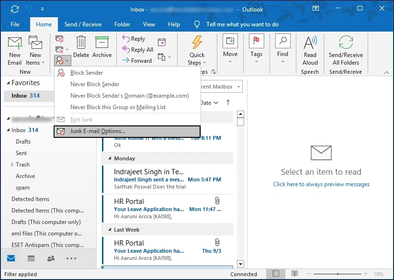Switch to Reading view in status bar
This screenshot has height=280, width=394.
pyautogui.click(x=294, y=274)
